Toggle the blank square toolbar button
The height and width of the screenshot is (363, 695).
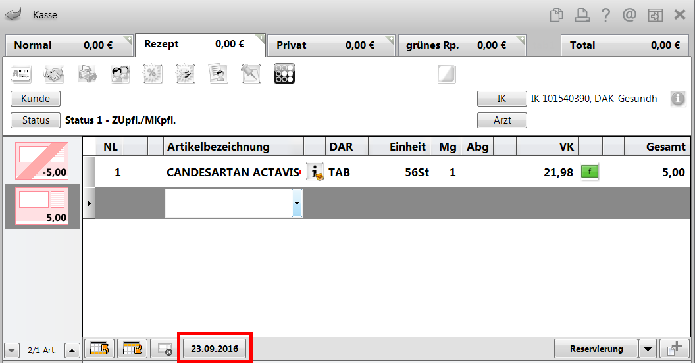[446, 74]
